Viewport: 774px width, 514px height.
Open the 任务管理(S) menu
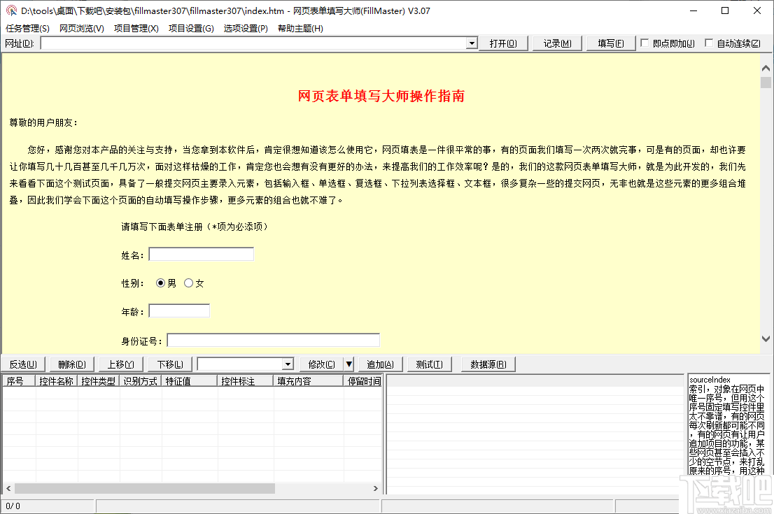coord(25,28)
